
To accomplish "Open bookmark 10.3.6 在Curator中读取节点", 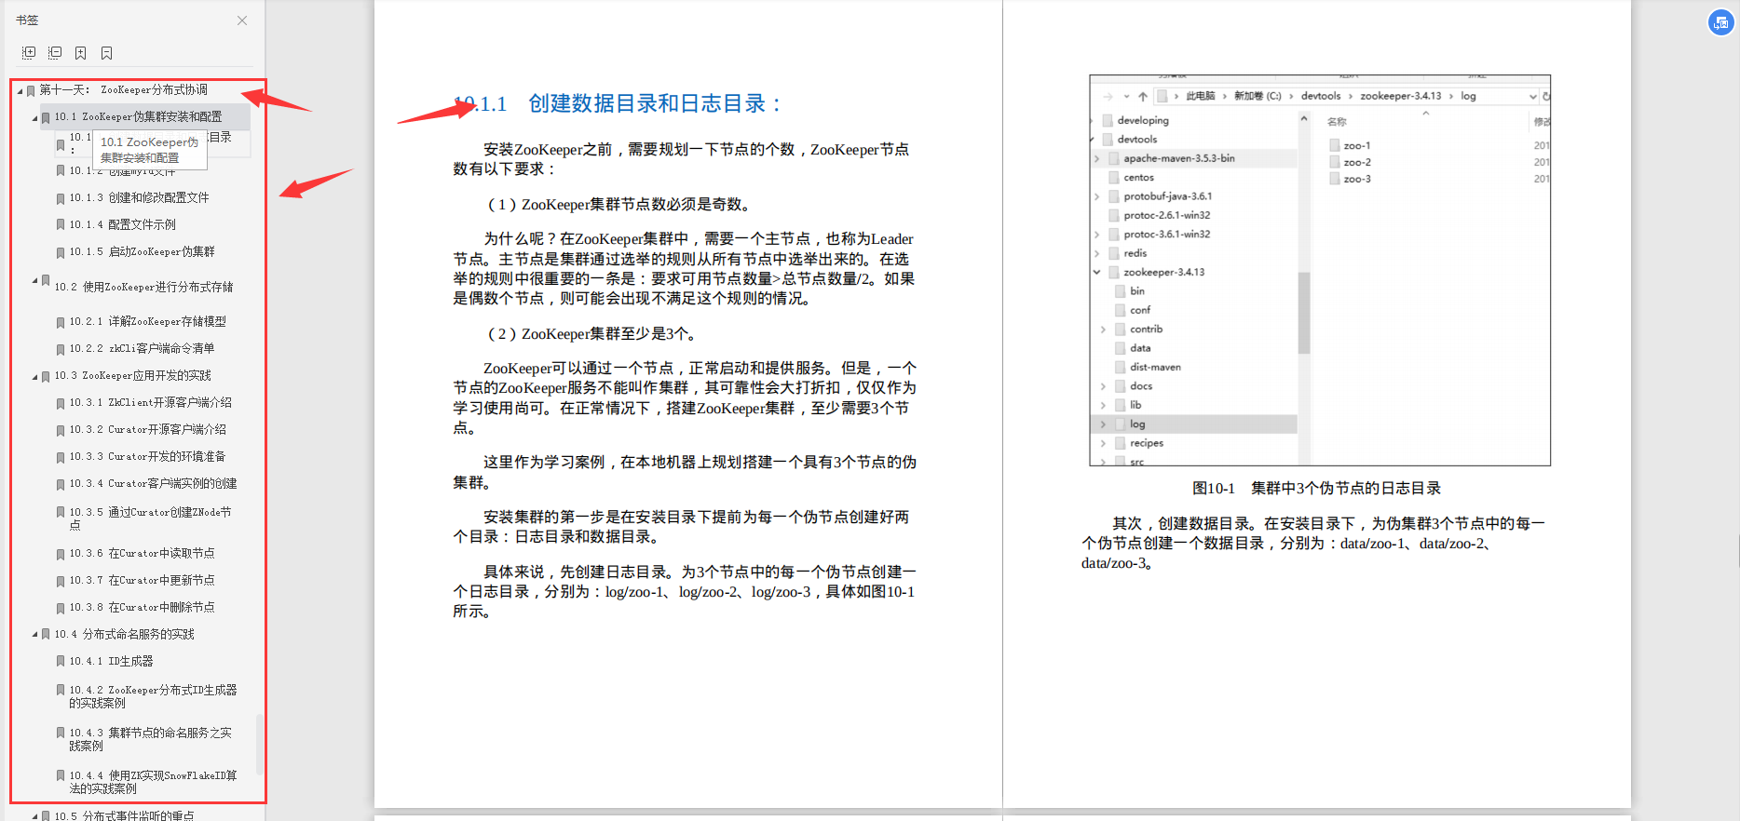I will 142,554.
